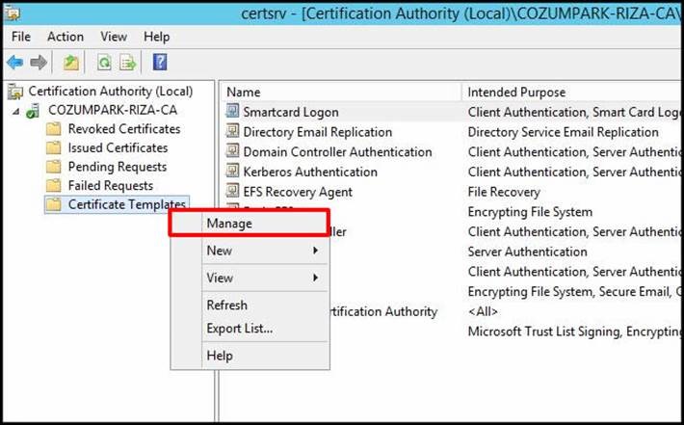Open the File menu
Screen dimensions: 684x425
click(21, 37)
